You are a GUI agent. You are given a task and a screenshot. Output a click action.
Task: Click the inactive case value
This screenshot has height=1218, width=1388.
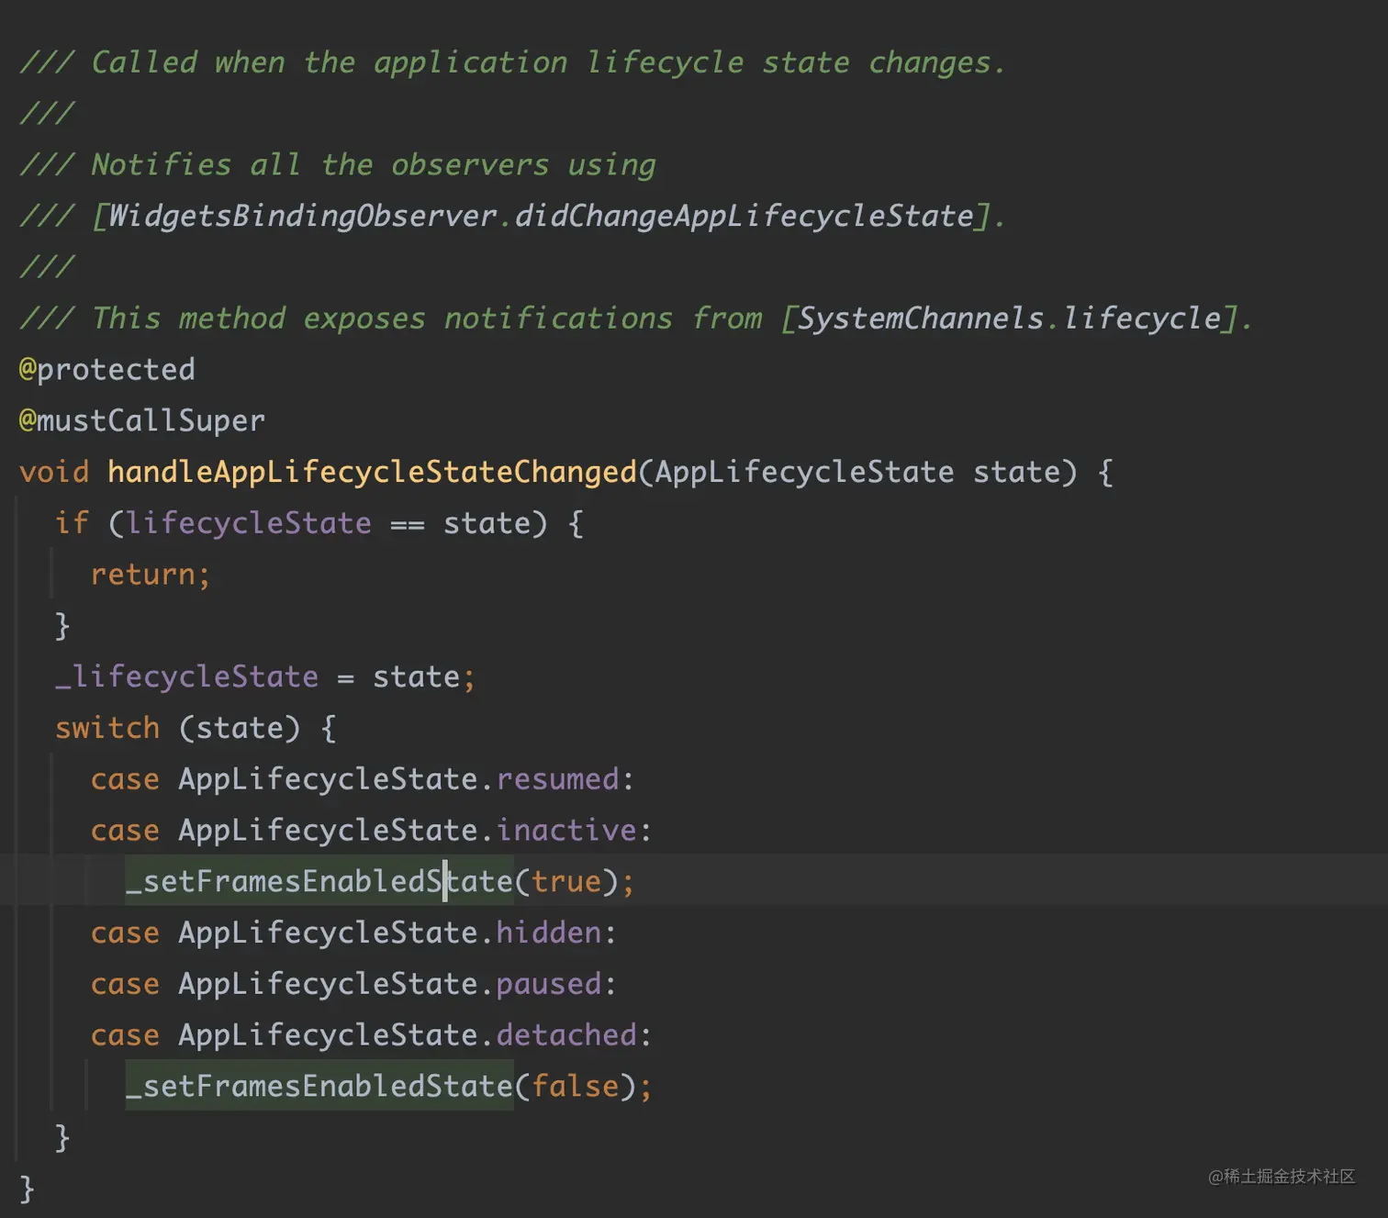pyautogui.click(x=566, y=831)
